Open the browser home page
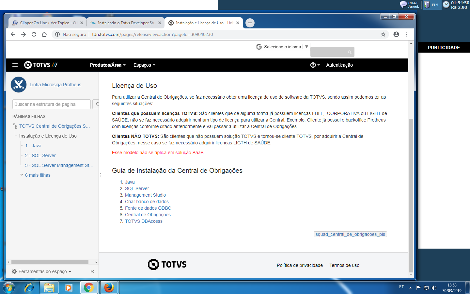 (x=44, y=34)
